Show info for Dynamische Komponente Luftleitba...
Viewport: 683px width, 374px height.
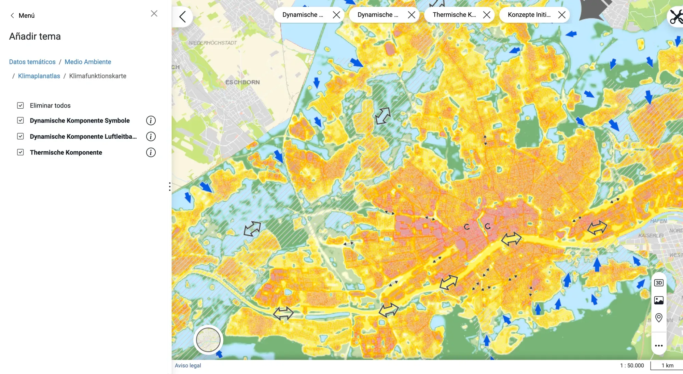tap(151, 137)
